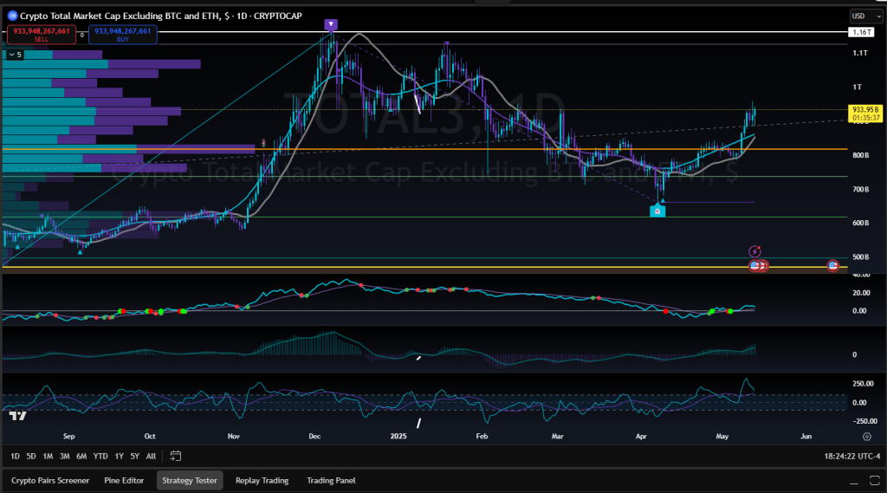Viewport: 887px width, 493px height.
Task: Click the Mar label on time axis
Action: [557, 437]
